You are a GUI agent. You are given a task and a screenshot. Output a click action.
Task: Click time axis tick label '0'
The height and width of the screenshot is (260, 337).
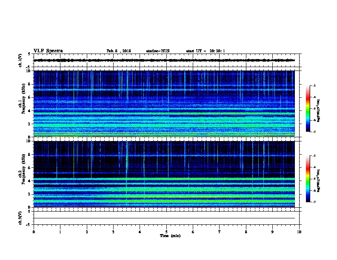click(34, 232)
